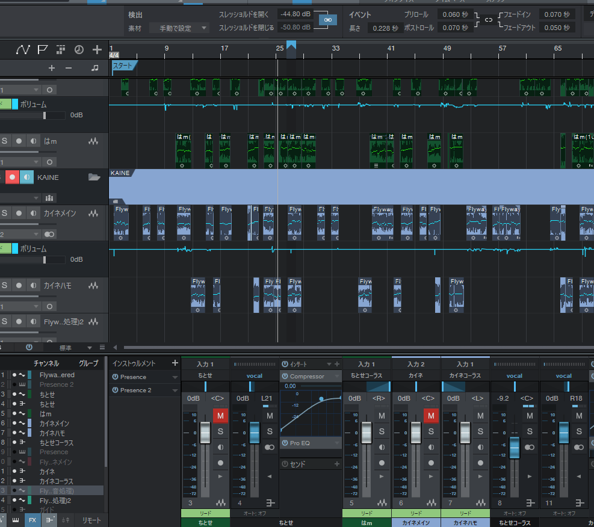This screenshot has width=594, height=527.
Task: Select 入力 1 input on channel 3
Action: (x=205, y=364)
